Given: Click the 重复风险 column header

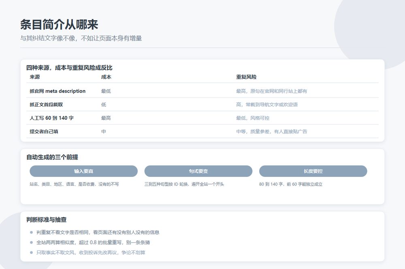Looking at the screenshot, I should tap(246, 77).
